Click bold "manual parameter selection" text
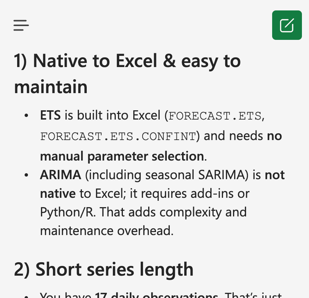 pyautogui.click(x=122, y=156)
